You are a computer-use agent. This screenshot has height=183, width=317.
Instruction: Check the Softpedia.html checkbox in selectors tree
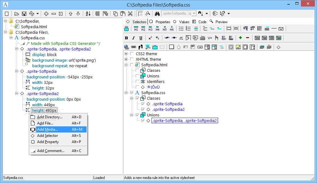click(132, 65)
